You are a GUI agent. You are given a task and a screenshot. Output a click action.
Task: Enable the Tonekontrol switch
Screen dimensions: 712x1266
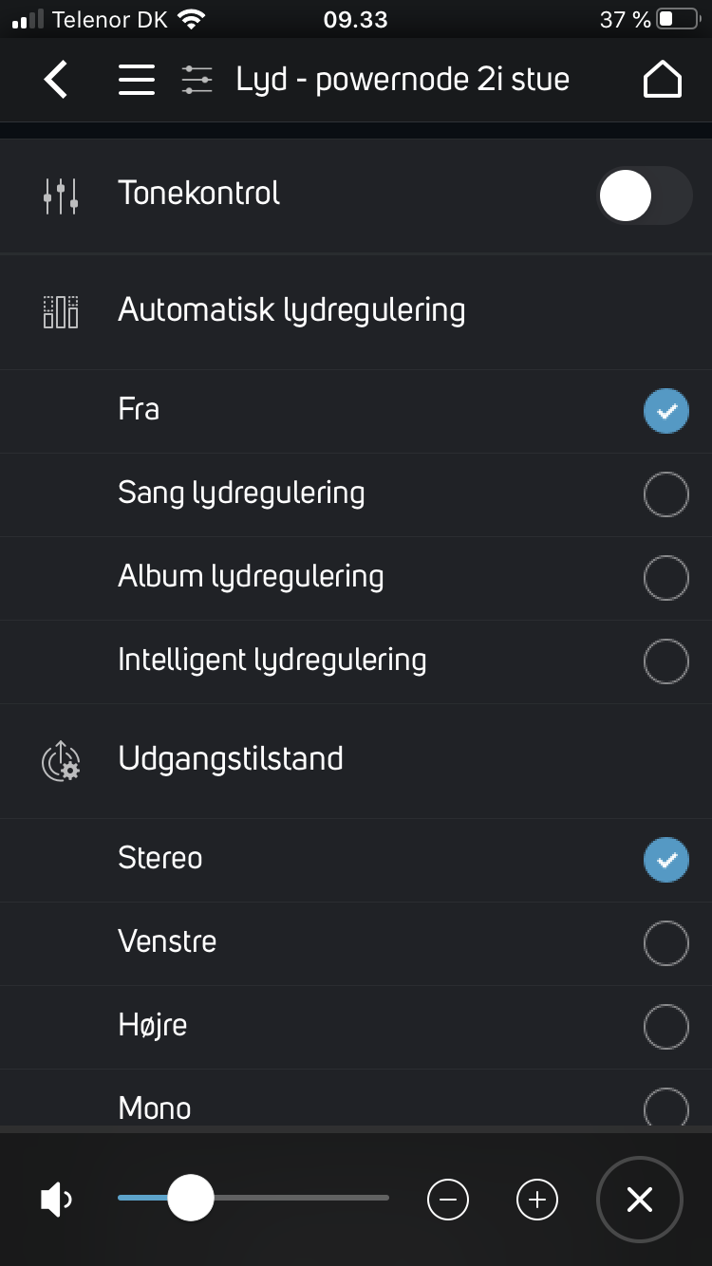click(x=644, y=196)
